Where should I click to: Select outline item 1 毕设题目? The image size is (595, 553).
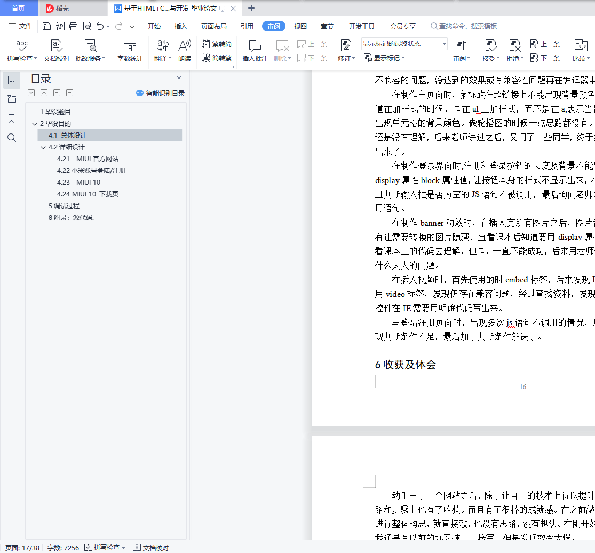tap(55, 112)
